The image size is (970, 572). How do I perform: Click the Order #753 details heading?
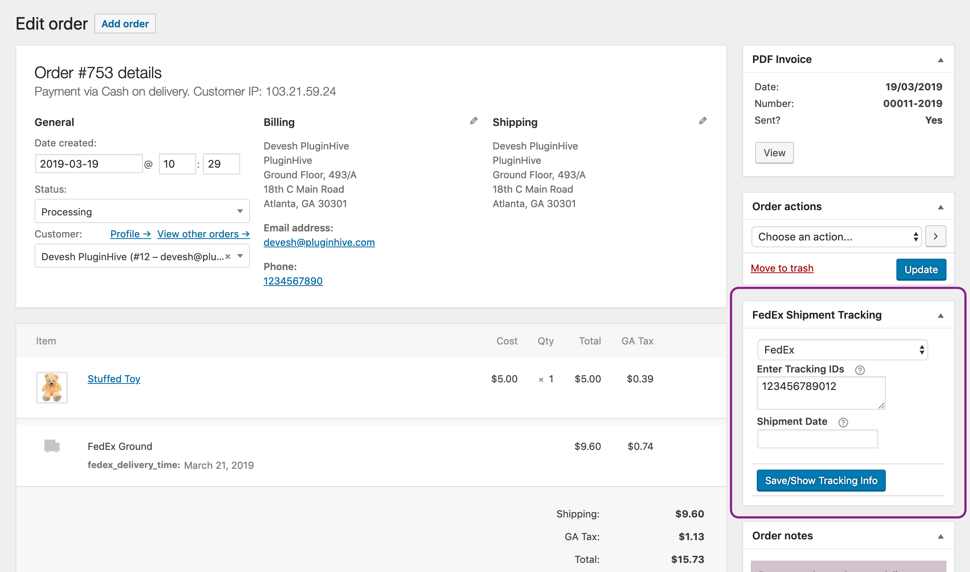98,72
